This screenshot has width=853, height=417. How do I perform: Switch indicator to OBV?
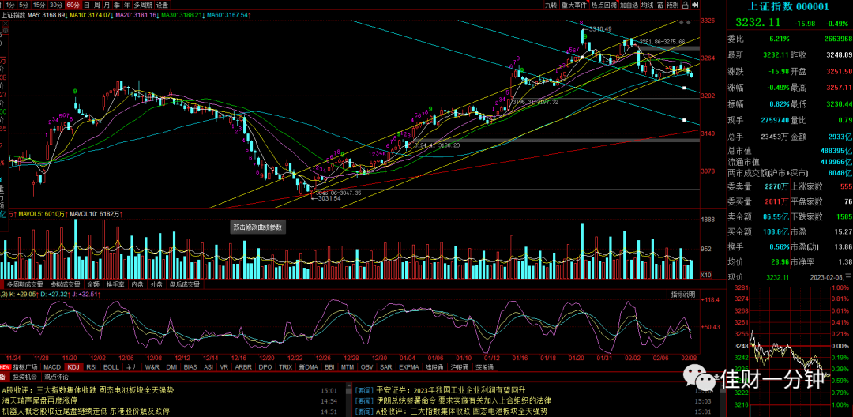point(367,367)
